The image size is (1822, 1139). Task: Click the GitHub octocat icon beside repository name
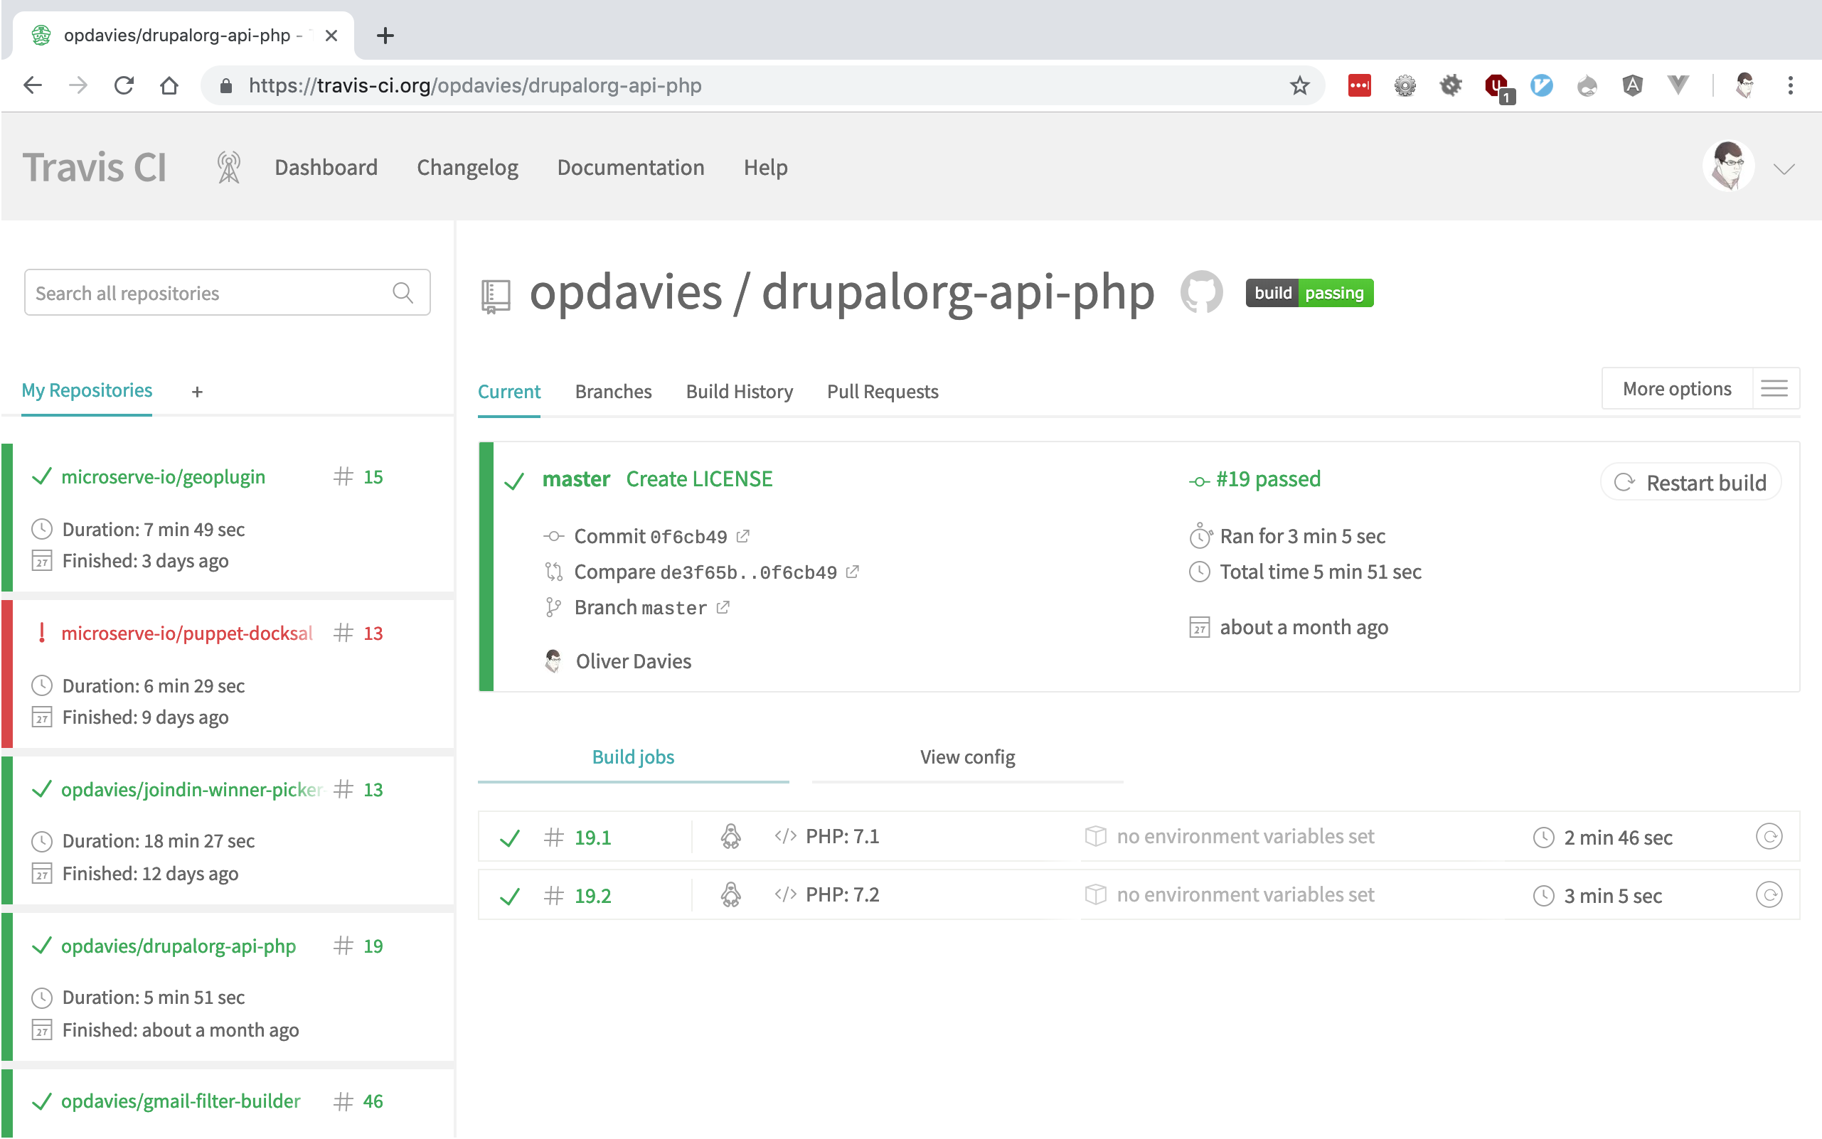(1201, 292)
